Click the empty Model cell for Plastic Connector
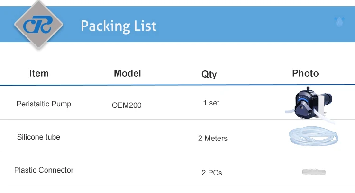The height and width of the screenshot is (193, 355). click(x=127, y=171)
